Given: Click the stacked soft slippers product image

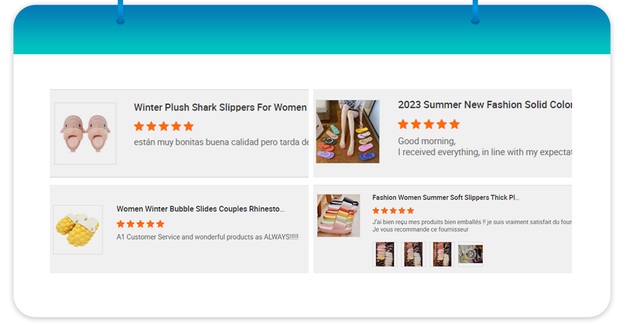Looking at the screenshot, I should pos(339,216).
